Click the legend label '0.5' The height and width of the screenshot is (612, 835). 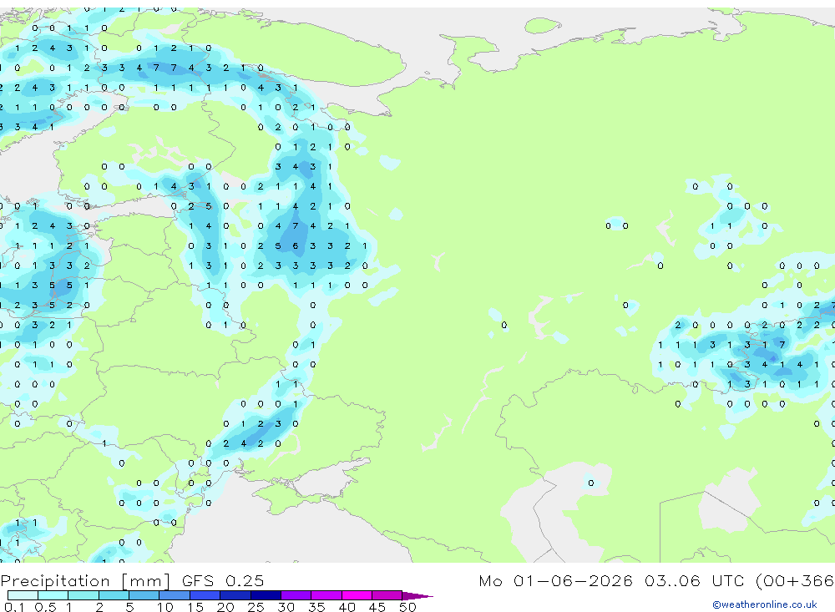(45, 607)
